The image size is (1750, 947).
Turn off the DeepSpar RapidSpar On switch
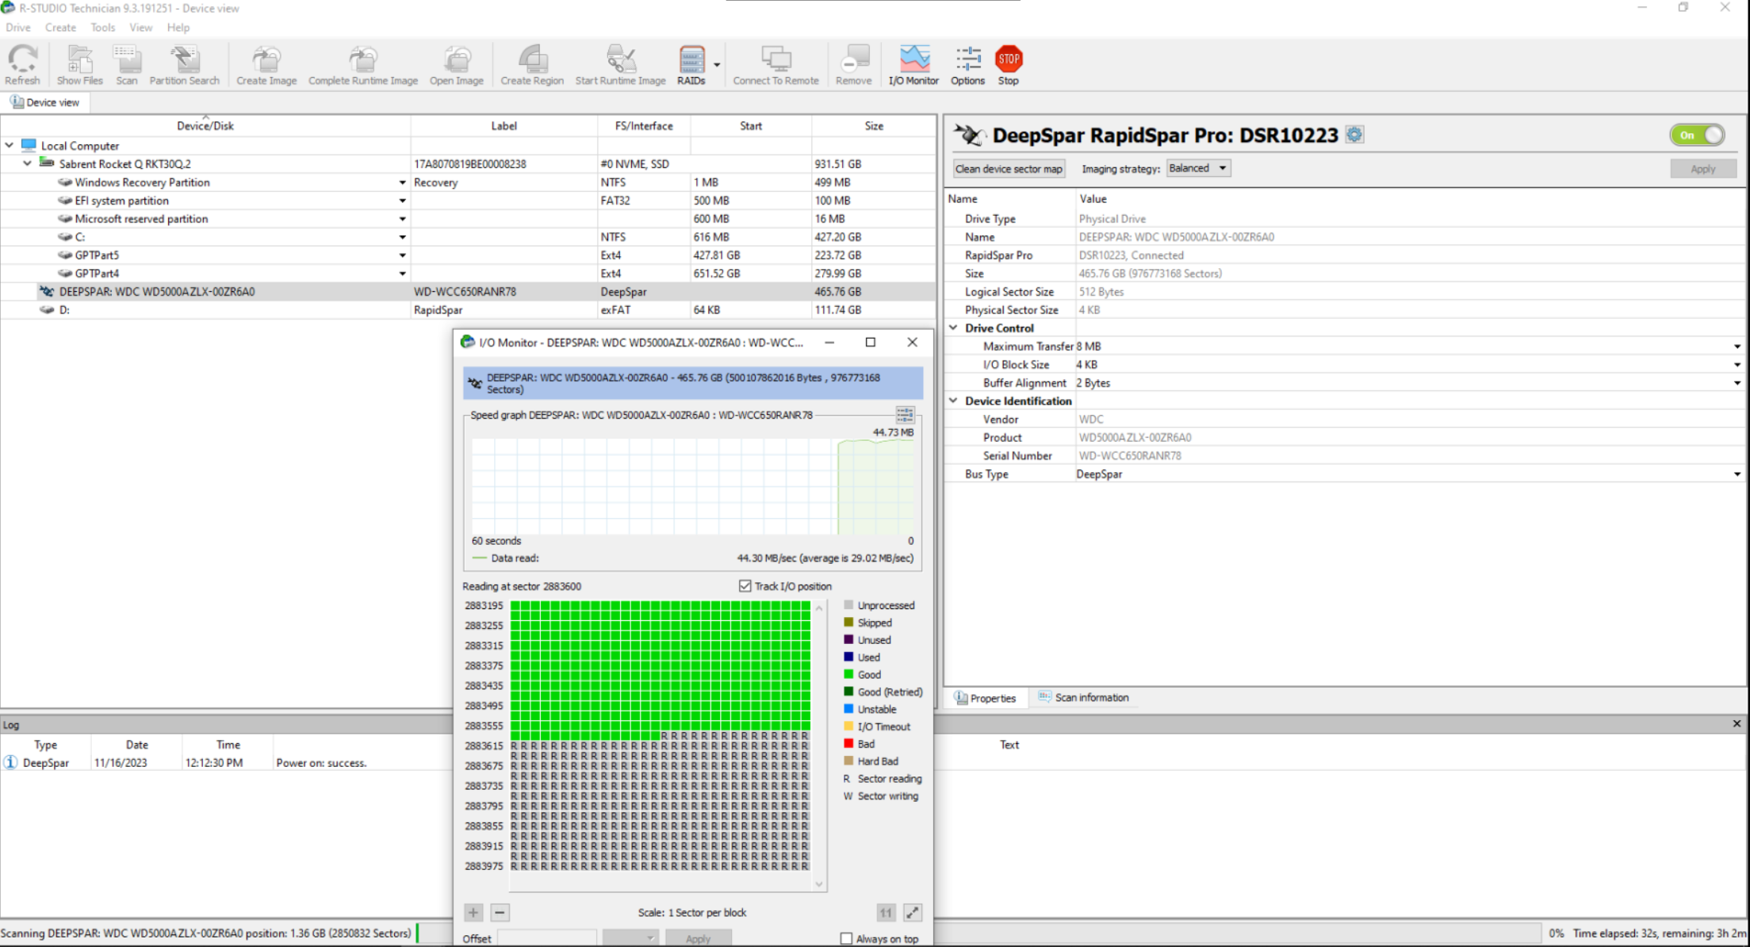pos(1697,135)
